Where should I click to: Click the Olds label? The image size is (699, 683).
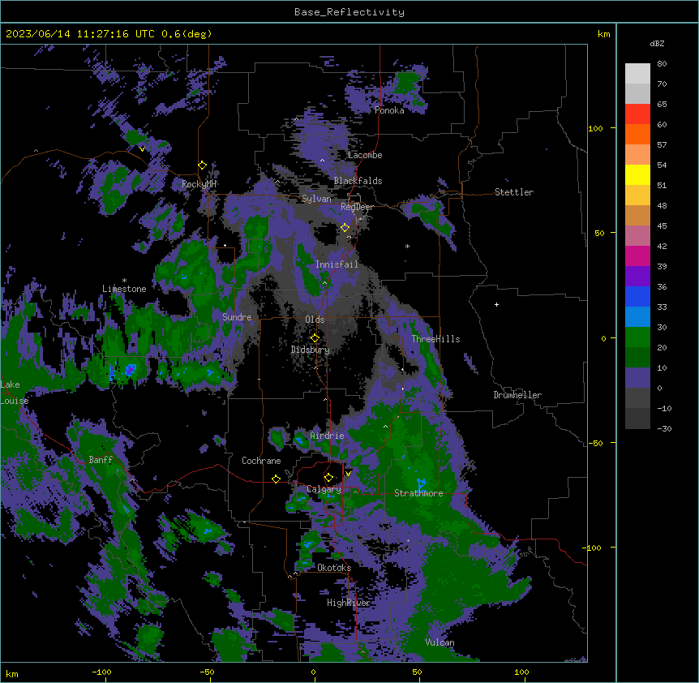point(315,320)
